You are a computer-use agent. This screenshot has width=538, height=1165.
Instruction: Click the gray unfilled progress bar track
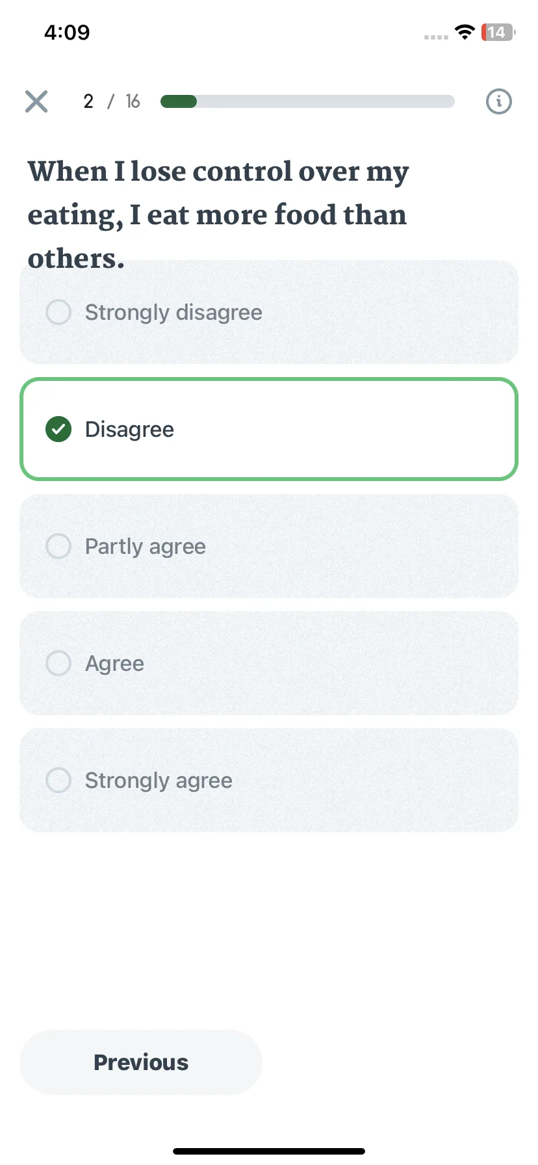coord(326,101)
